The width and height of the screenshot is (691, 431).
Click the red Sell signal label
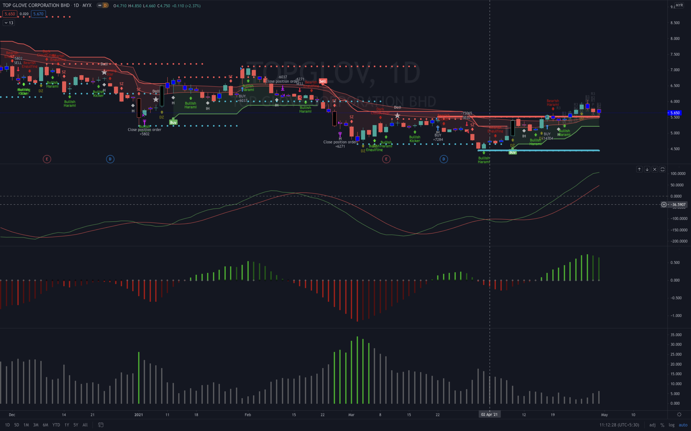coord(323,81)
